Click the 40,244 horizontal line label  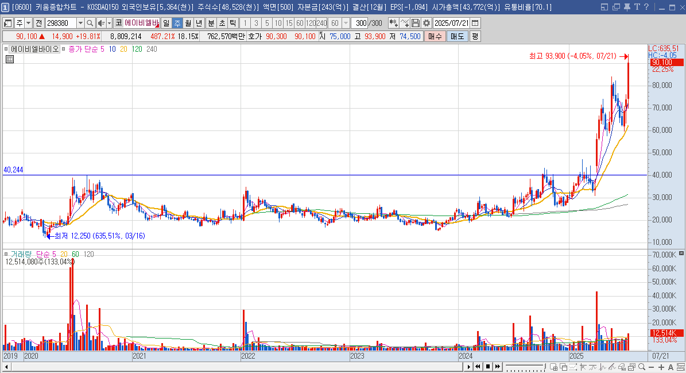[14, 170]
